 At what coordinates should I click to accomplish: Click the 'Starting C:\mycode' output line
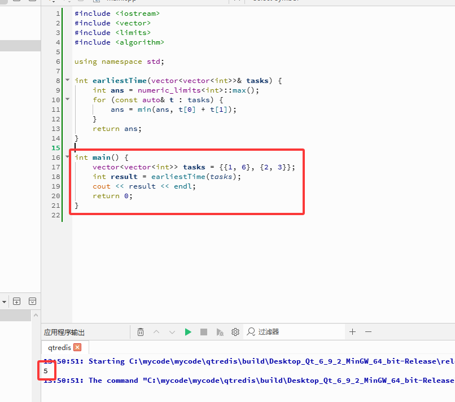point(249,361)
